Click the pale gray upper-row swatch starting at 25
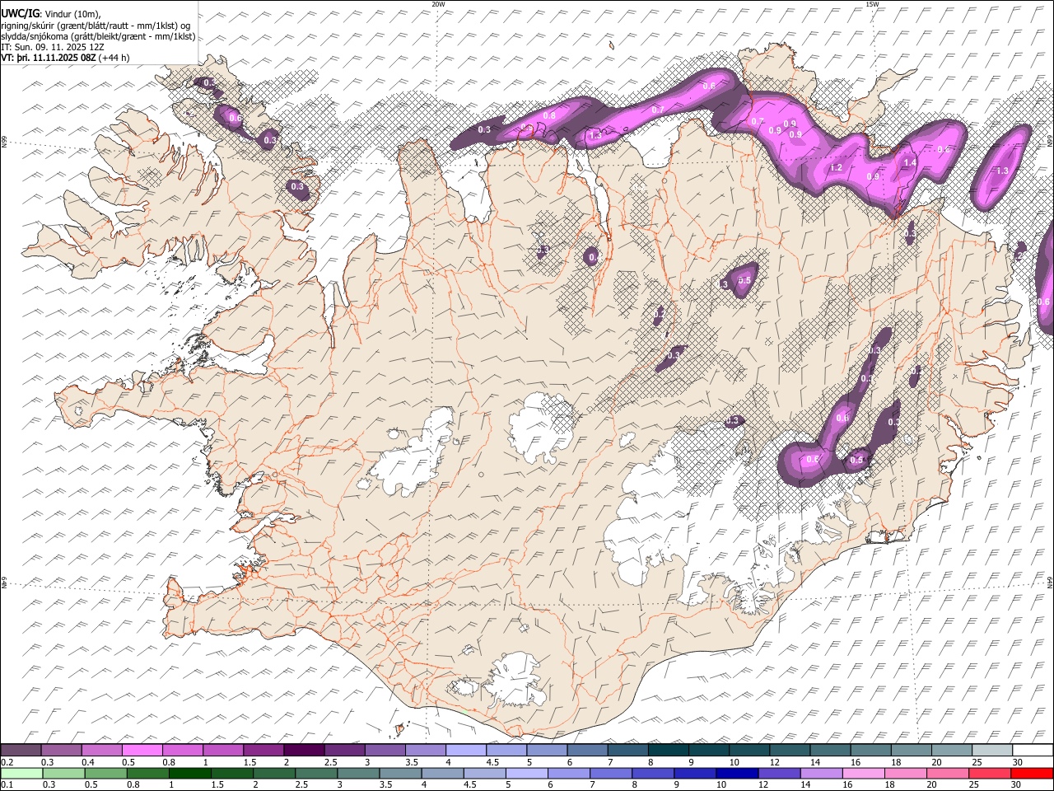Viewport: 1054px width, 791px height. (991, 751)
